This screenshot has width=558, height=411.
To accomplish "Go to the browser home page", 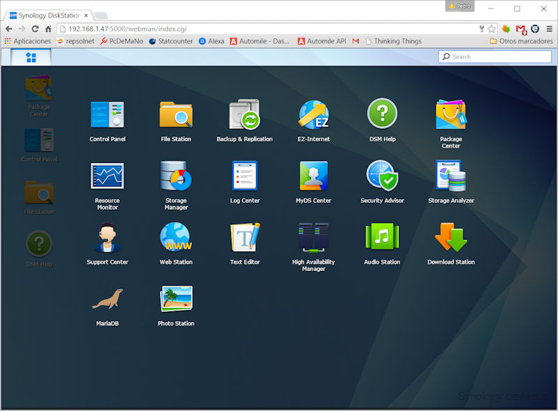I will click(48, 29).
